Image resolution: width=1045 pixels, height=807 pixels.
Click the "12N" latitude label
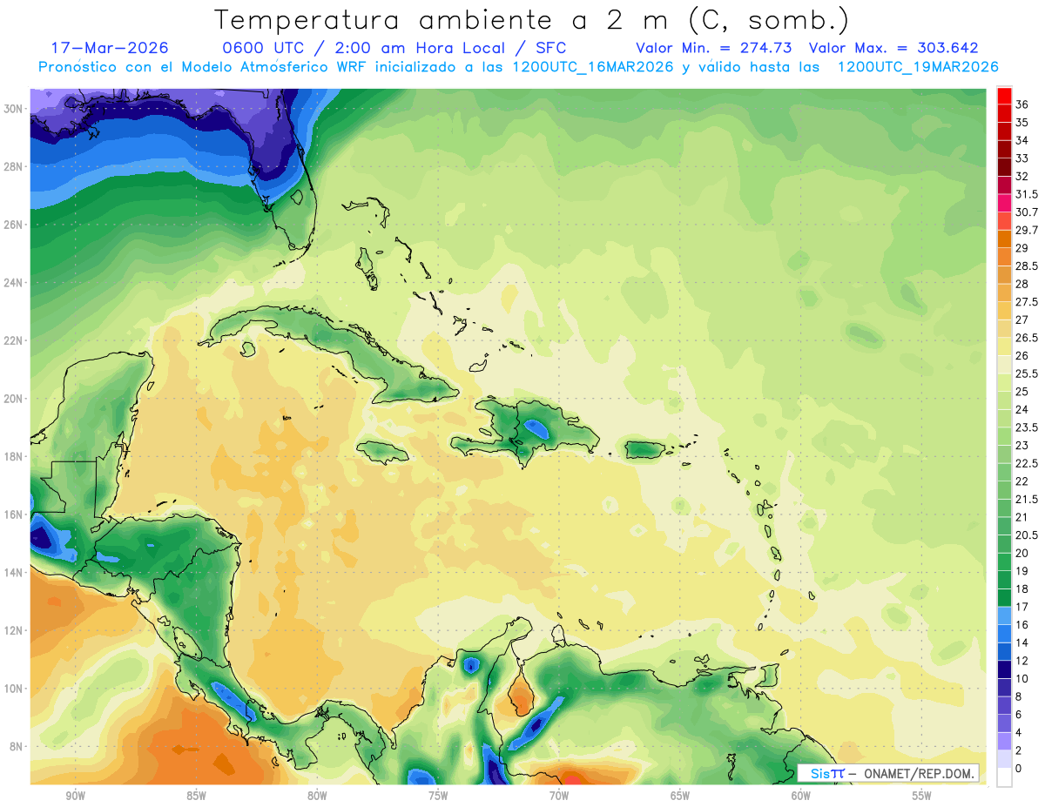(x=14, y=630)
